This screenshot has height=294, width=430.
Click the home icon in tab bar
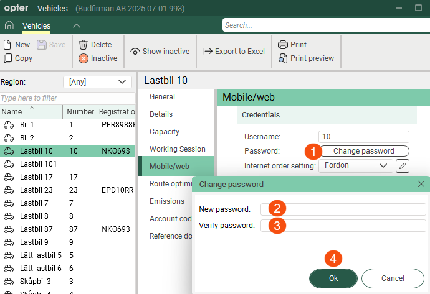point(9,25)
